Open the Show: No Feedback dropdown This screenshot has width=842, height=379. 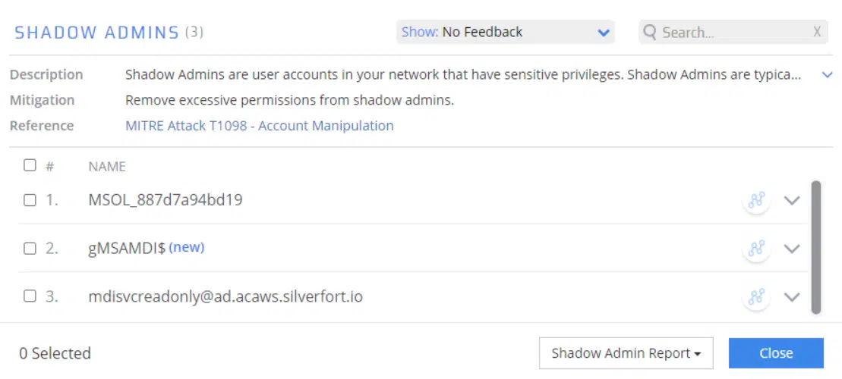click(x=505, y=32)
